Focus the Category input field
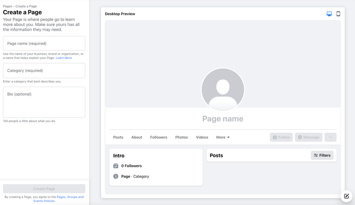Image resolution: width=355 pixels, height=205 pixels. [x=44, y=70]
